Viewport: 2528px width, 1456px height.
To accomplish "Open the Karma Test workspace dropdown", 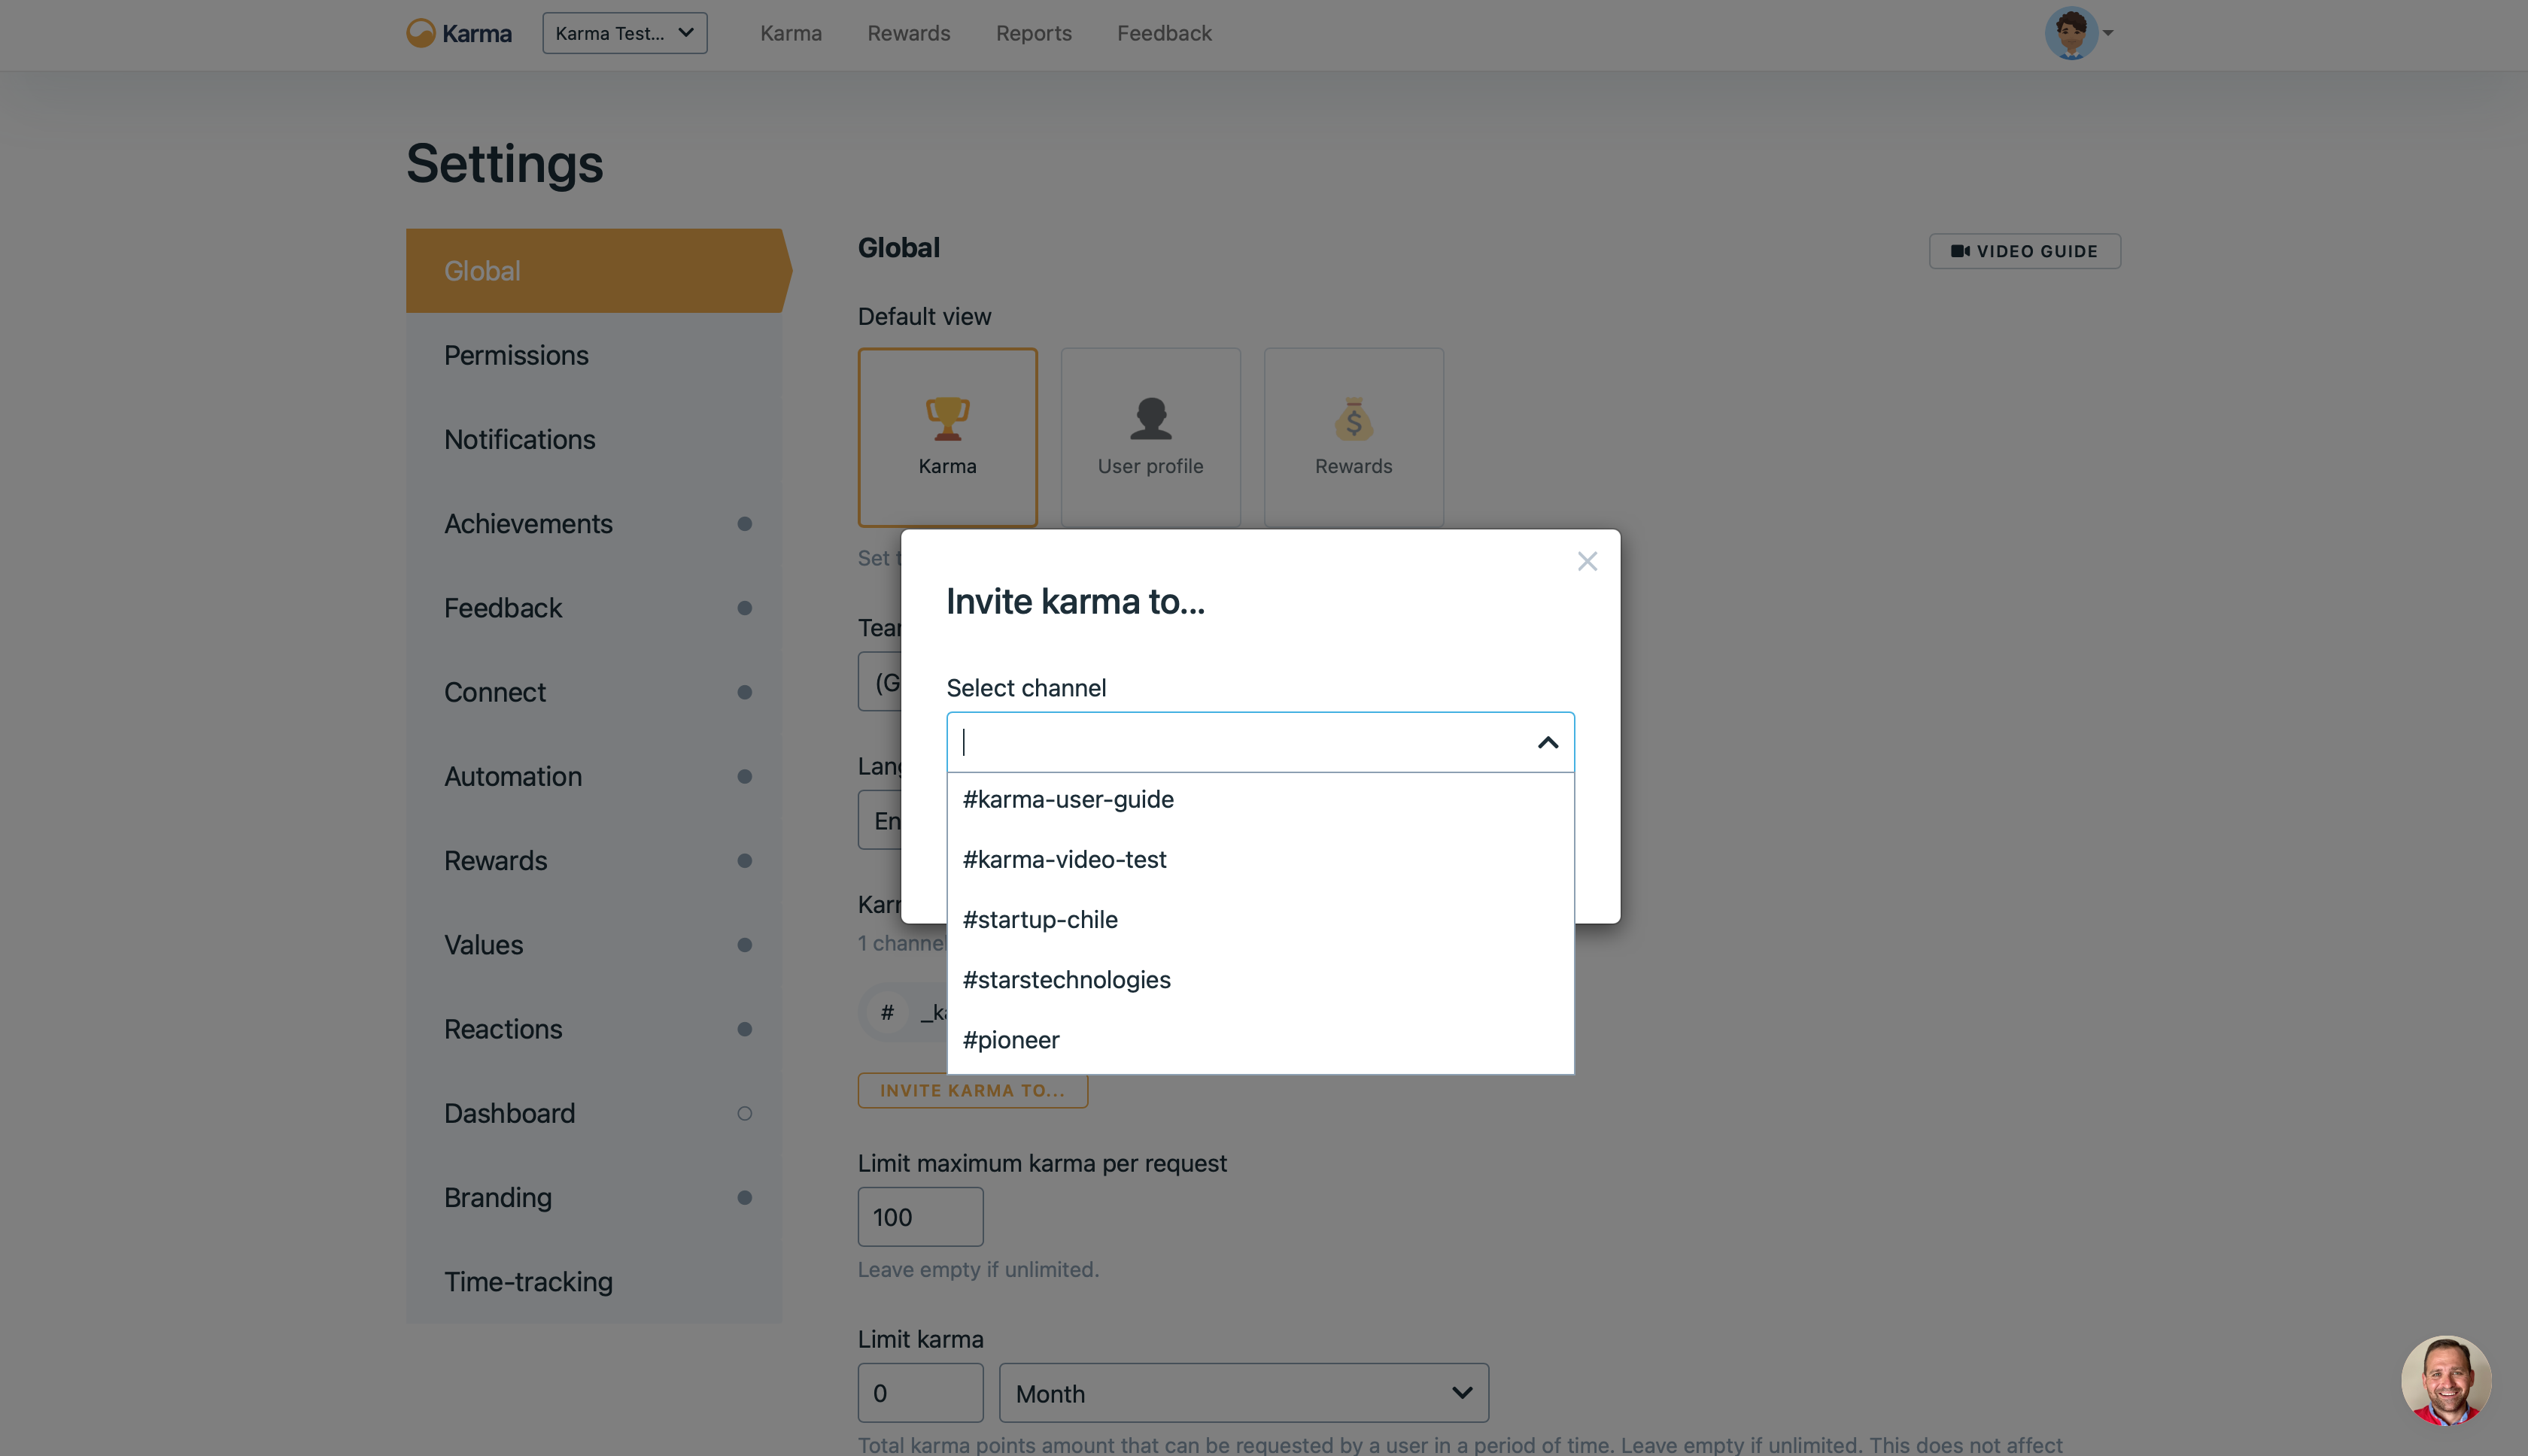I will coord(624,33).
